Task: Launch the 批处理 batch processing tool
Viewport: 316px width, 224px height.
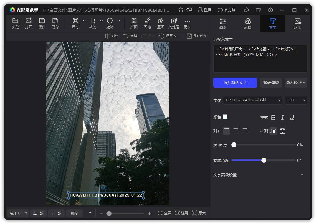Action: [174, 23]
